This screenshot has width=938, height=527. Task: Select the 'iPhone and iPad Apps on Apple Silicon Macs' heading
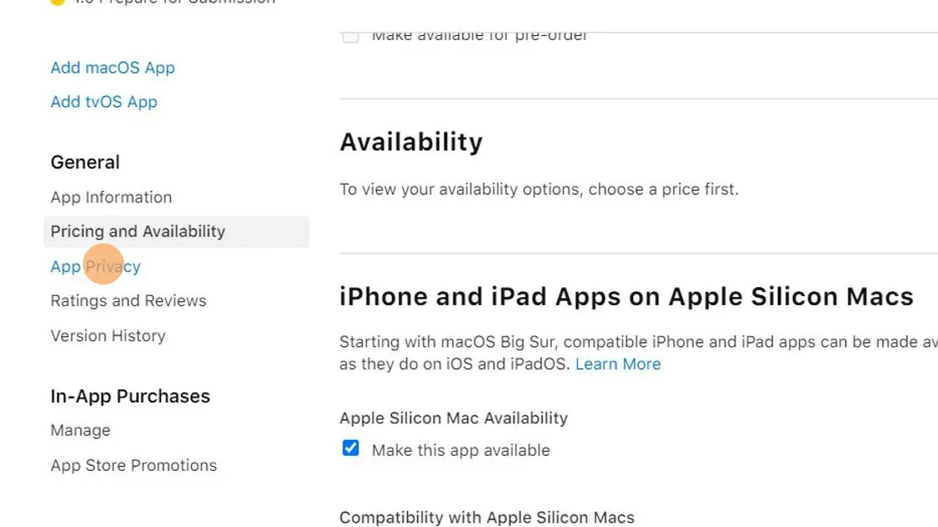626,296
